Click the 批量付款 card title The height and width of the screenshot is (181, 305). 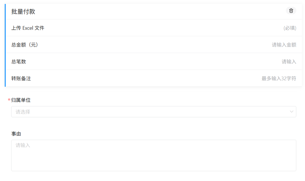pyautogui.click(x=23, y=12)
